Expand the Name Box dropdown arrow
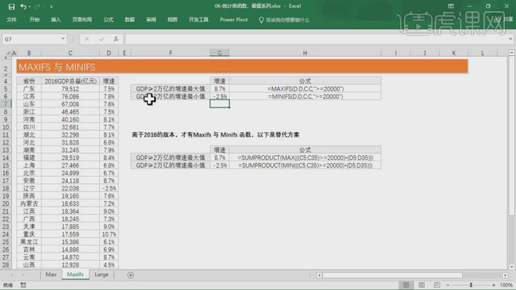The height and width of the screenshot is (290, 516). (x=63, y=39)
